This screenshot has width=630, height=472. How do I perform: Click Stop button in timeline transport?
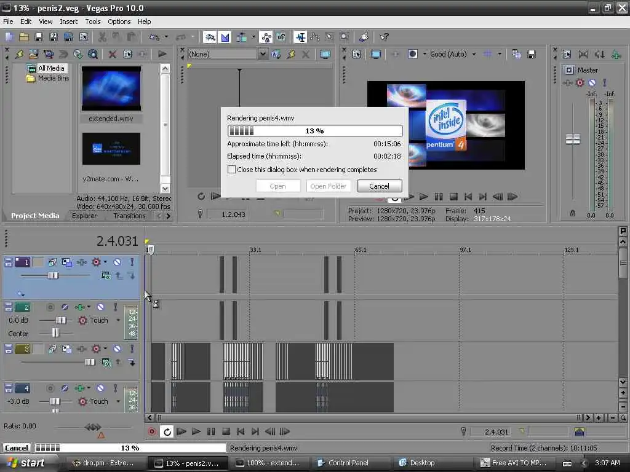point(226,431)
